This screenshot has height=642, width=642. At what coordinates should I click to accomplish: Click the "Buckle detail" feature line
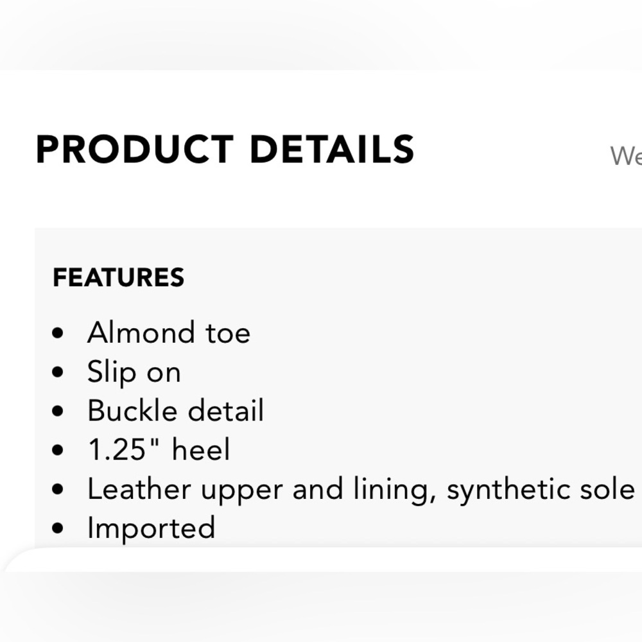(x=175, y=411)
